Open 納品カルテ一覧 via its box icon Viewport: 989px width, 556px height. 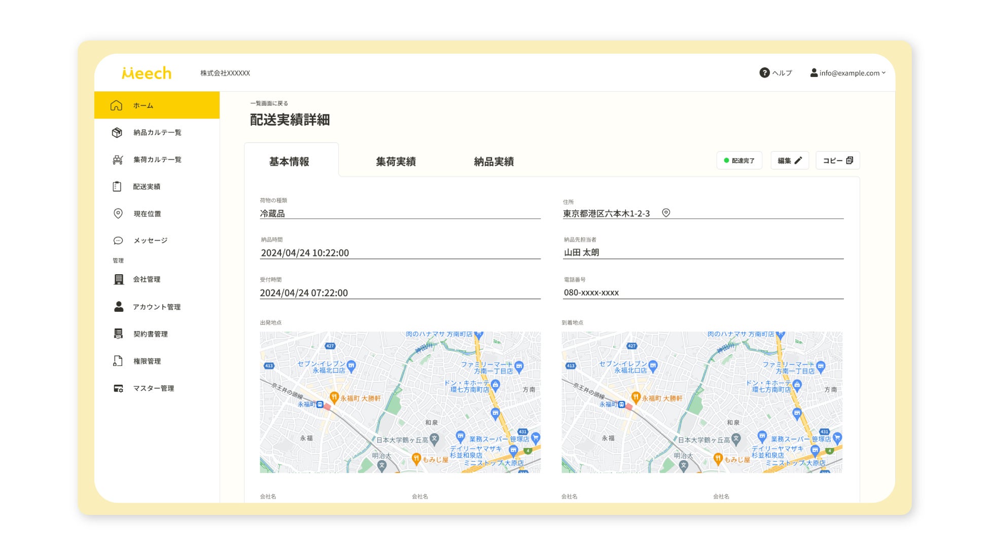pos(117,133)
